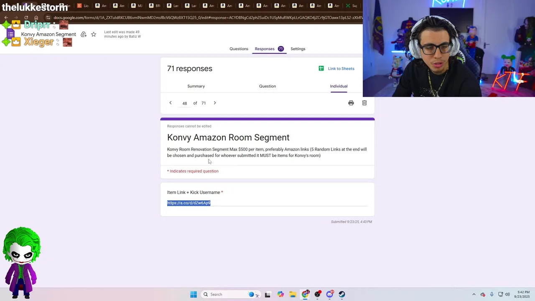Switch to the green spreadsheet Su tab

[x=351, y=5]
